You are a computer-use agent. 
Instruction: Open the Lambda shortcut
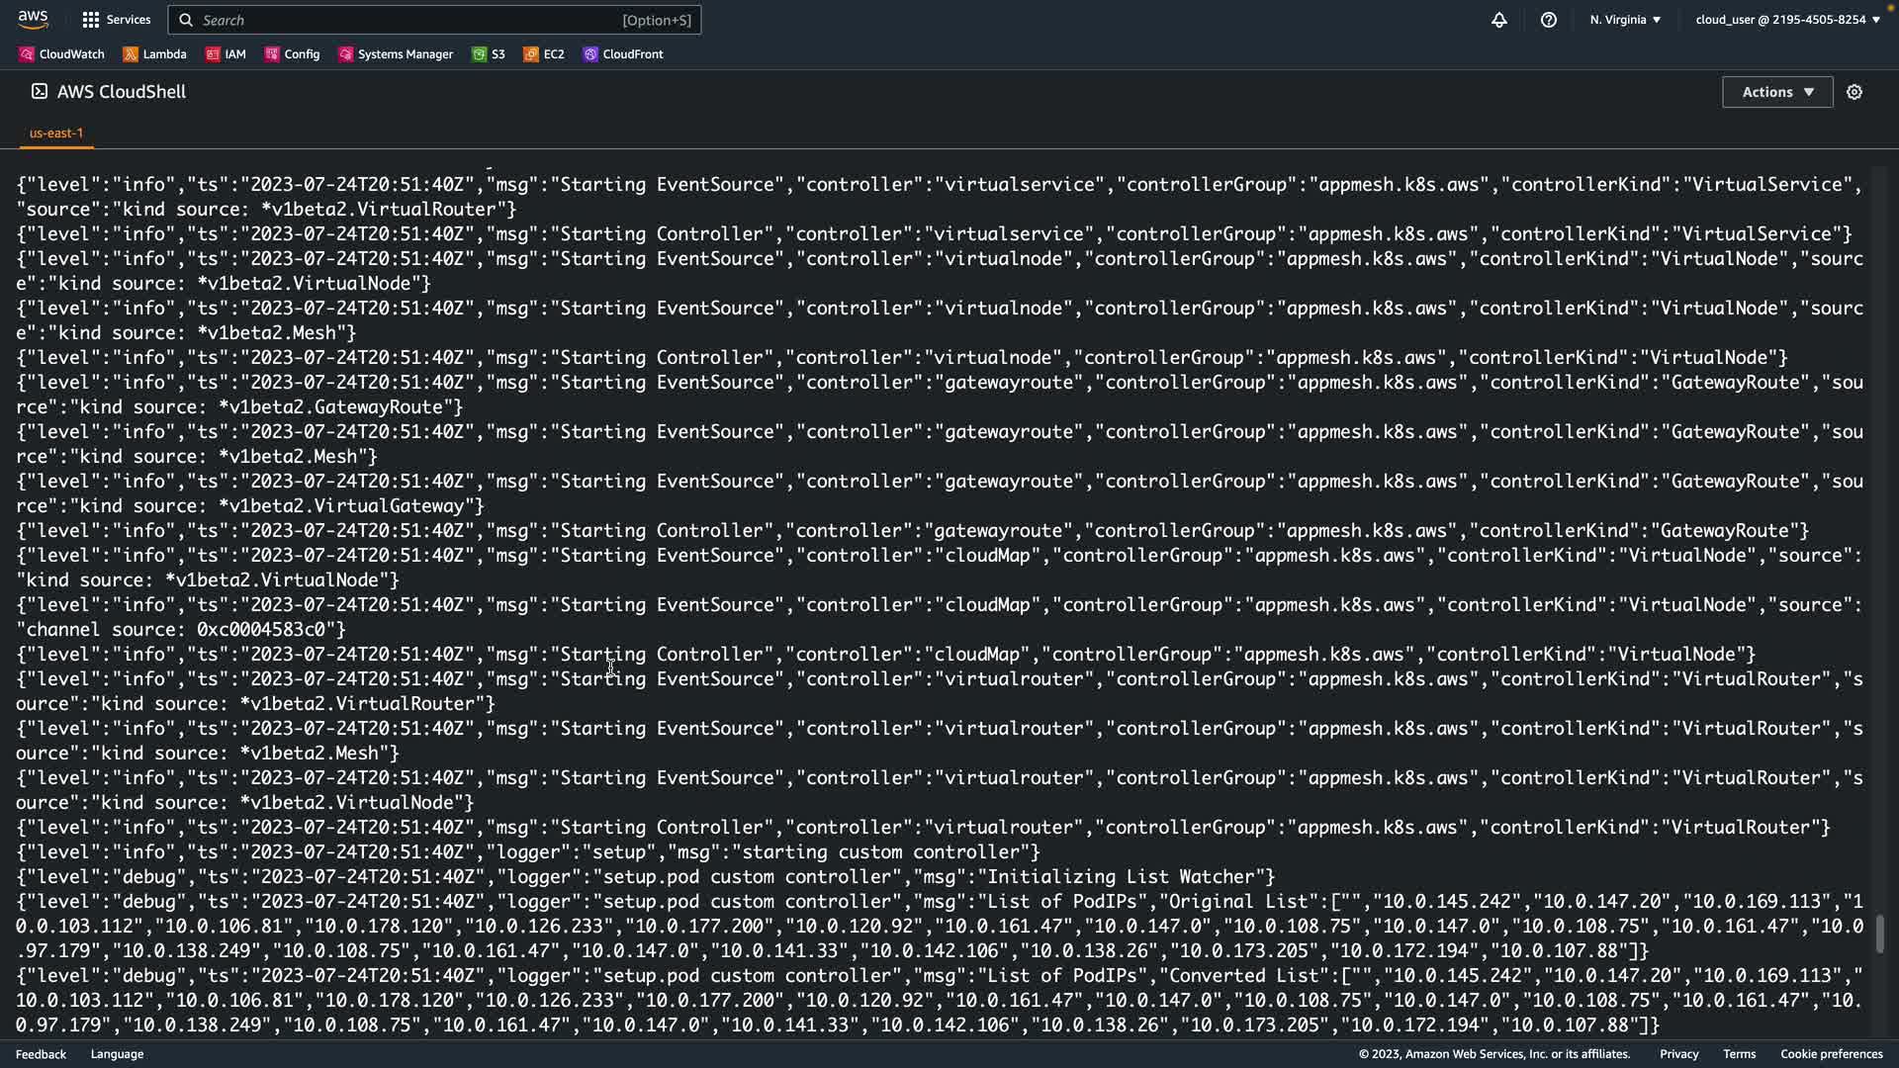[154, 54]
